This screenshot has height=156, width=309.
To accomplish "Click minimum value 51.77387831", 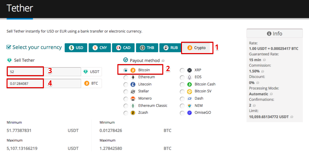I will tap(19, 131).
